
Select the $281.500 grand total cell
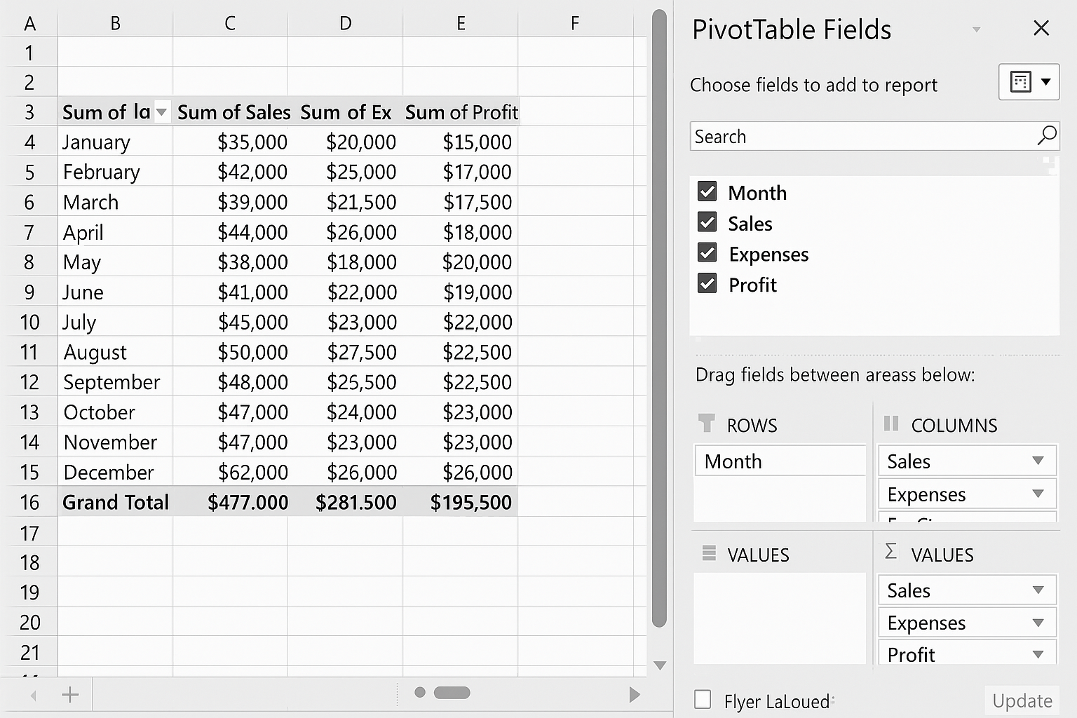tap(346, 502)
